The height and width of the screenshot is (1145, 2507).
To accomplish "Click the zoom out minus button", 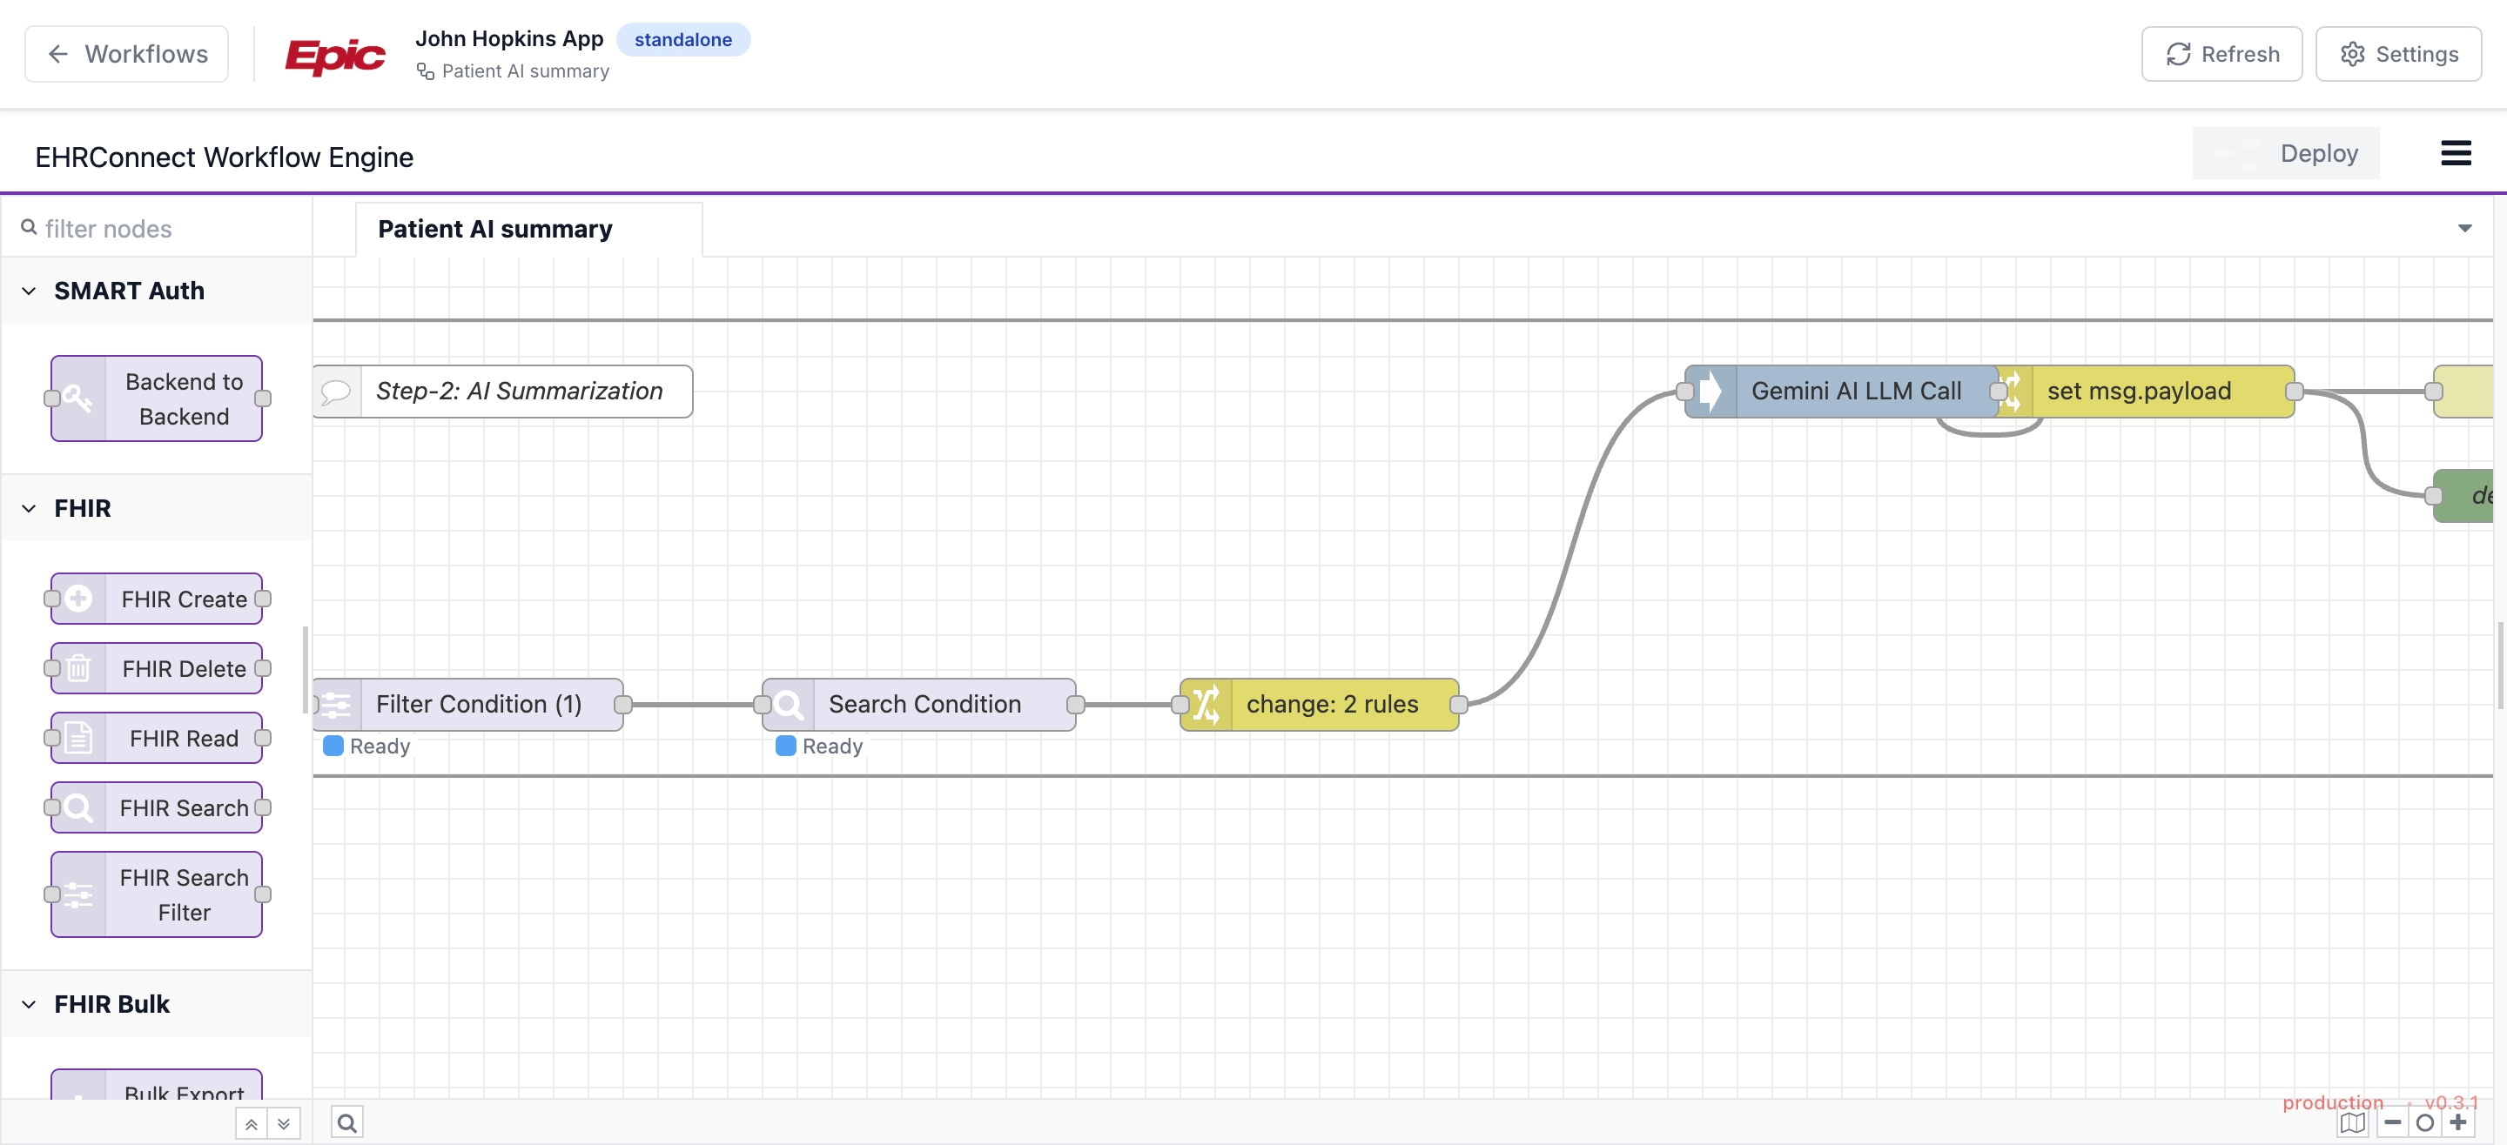I will pyautogui.click(x=2392, y=1122).
